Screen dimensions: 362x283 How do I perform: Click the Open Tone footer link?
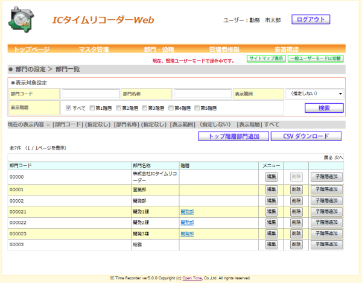[192, 278]
